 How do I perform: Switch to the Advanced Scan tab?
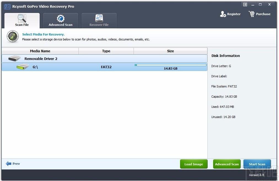pyautogui.click(x=61, y=20)
